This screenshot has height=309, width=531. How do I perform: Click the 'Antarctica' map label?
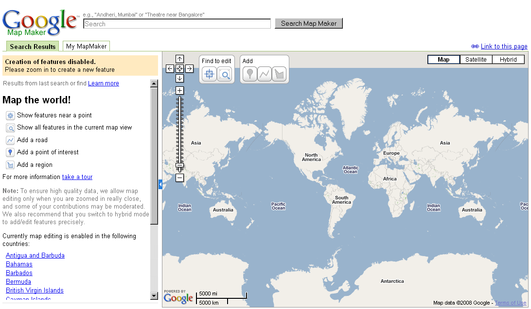click(x=392, y=281)
